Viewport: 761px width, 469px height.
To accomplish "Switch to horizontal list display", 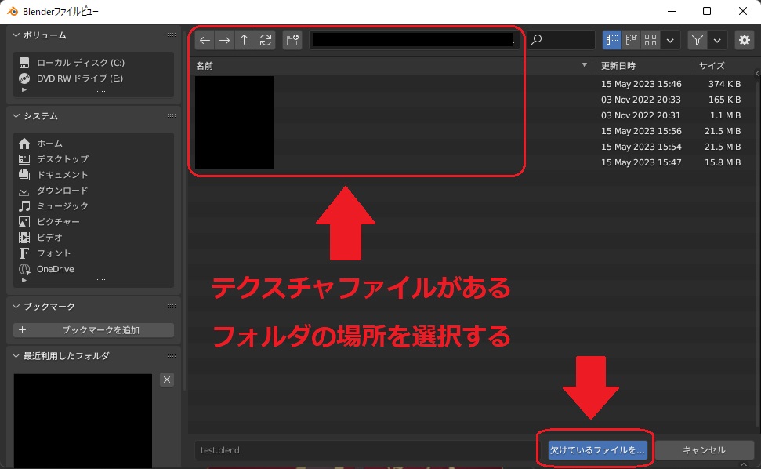I will (x=632, y=40).
